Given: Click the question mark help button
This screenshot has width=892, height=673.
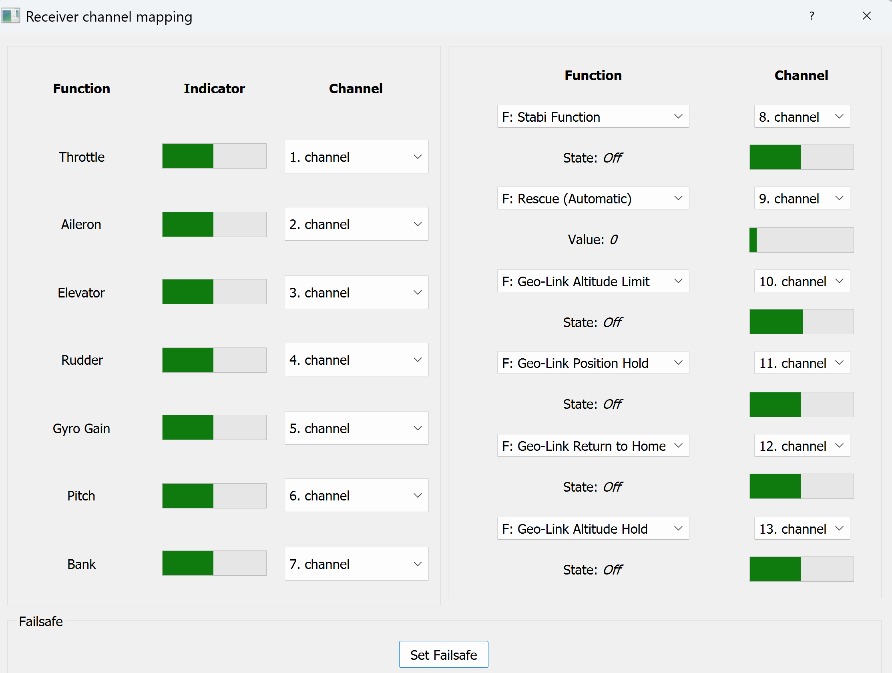Looking at the screenshot, I should 812,16.
